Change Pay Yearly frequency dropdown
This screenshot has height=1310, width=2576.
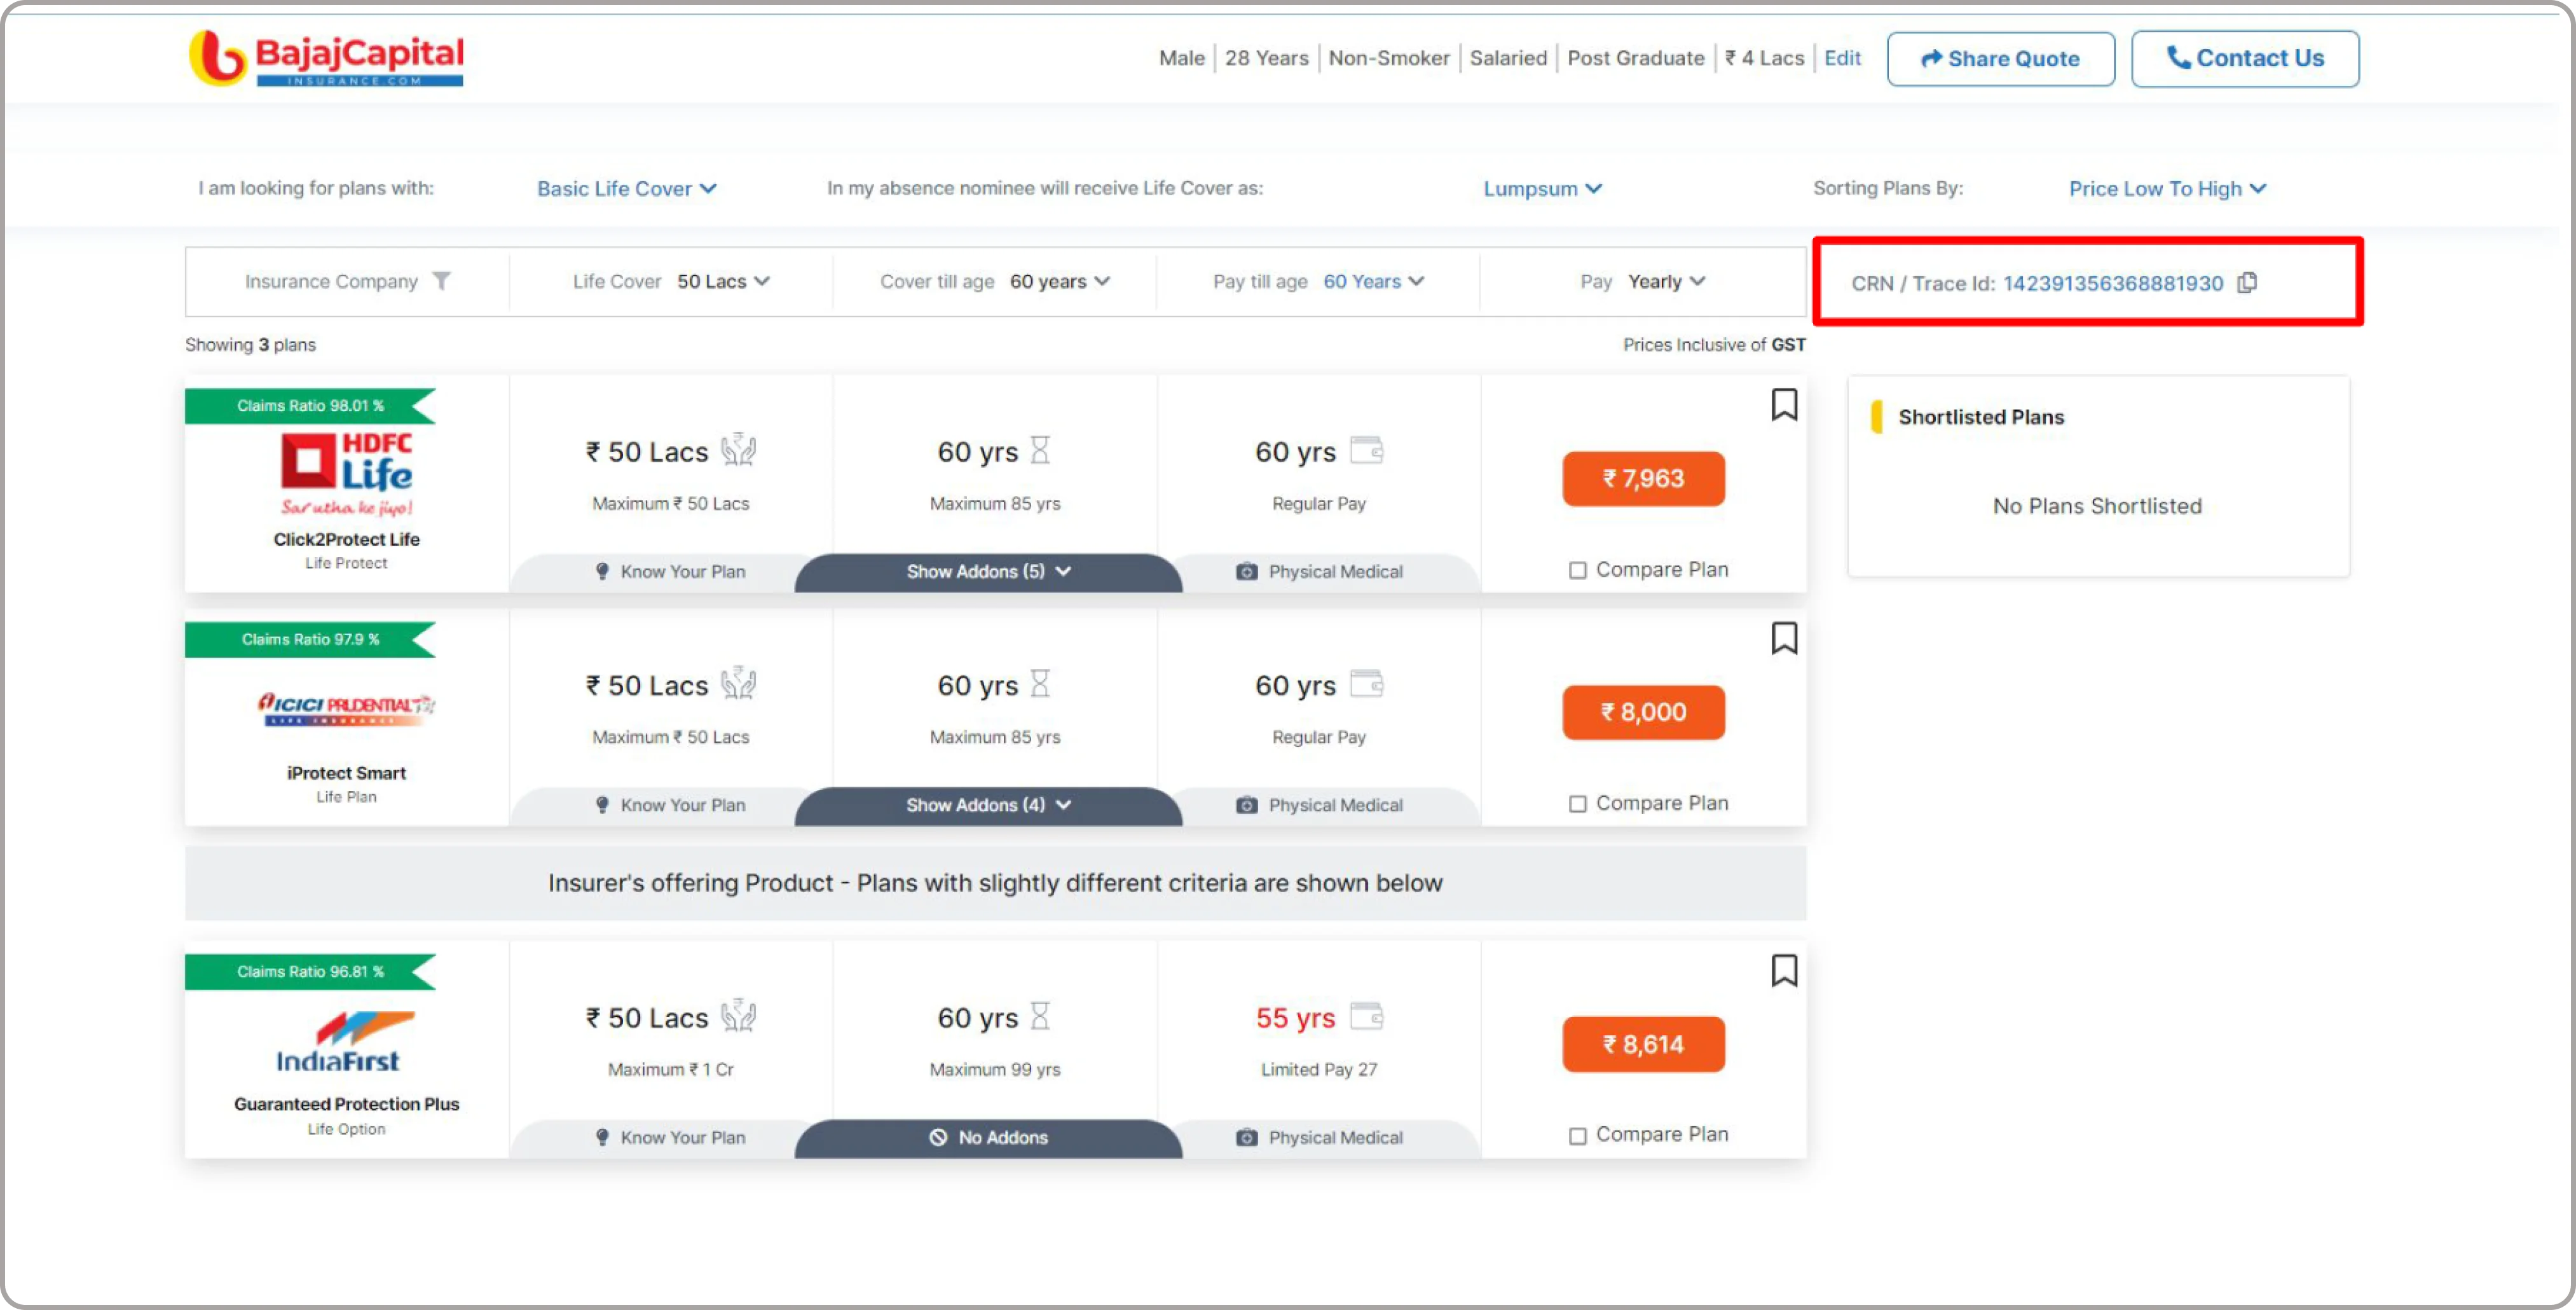point(1666,282)
